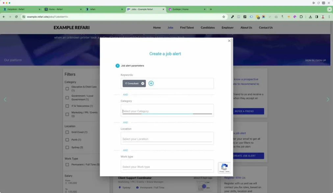Screen dimensions: 333x193
Task: Open the Employer nav item
Action: coord(227,28)
